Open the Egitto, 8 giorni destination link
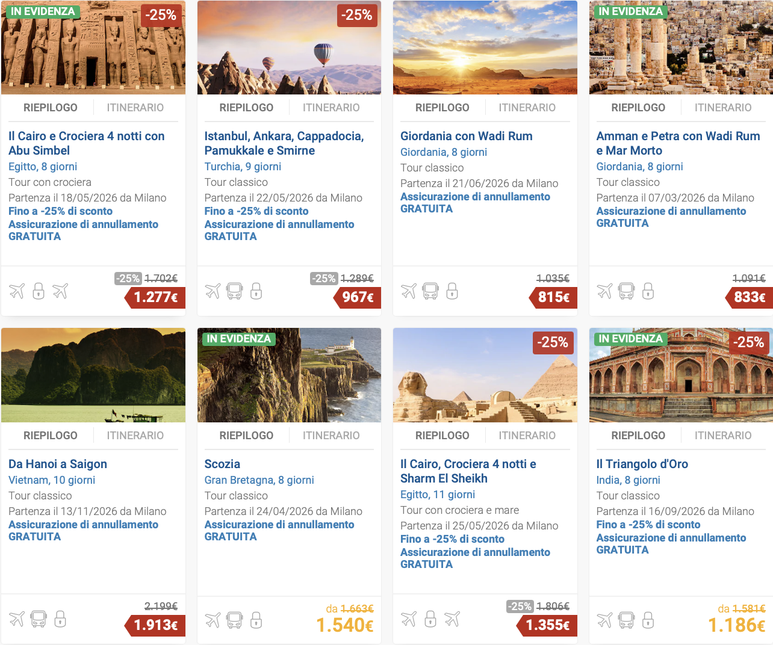The image size is (773, 645). 42,166
